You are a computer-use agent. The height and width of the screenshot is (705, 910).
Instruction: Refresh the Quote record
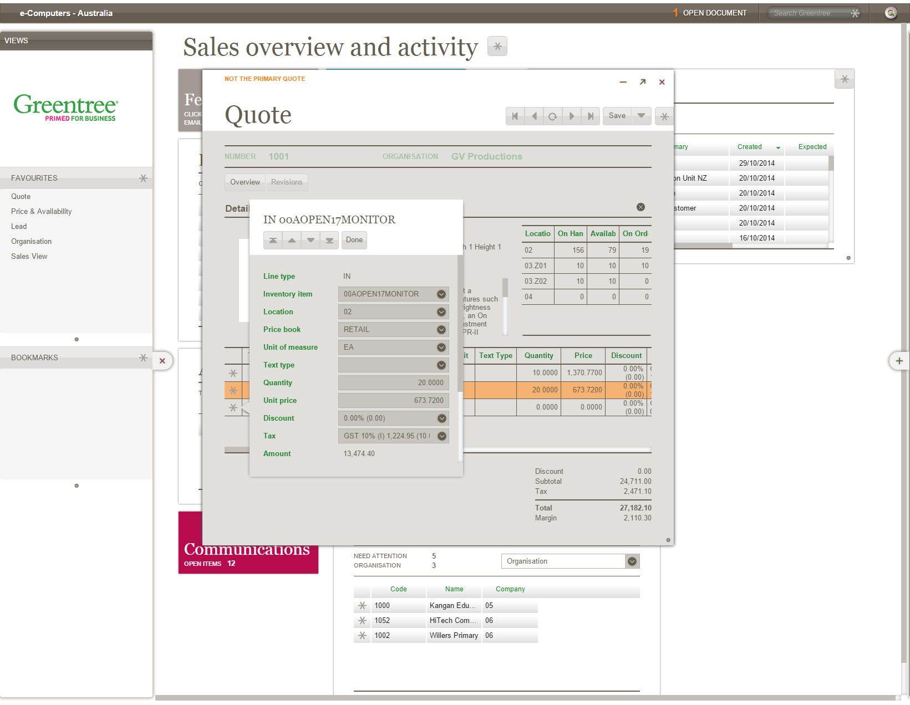click(553, 116)
